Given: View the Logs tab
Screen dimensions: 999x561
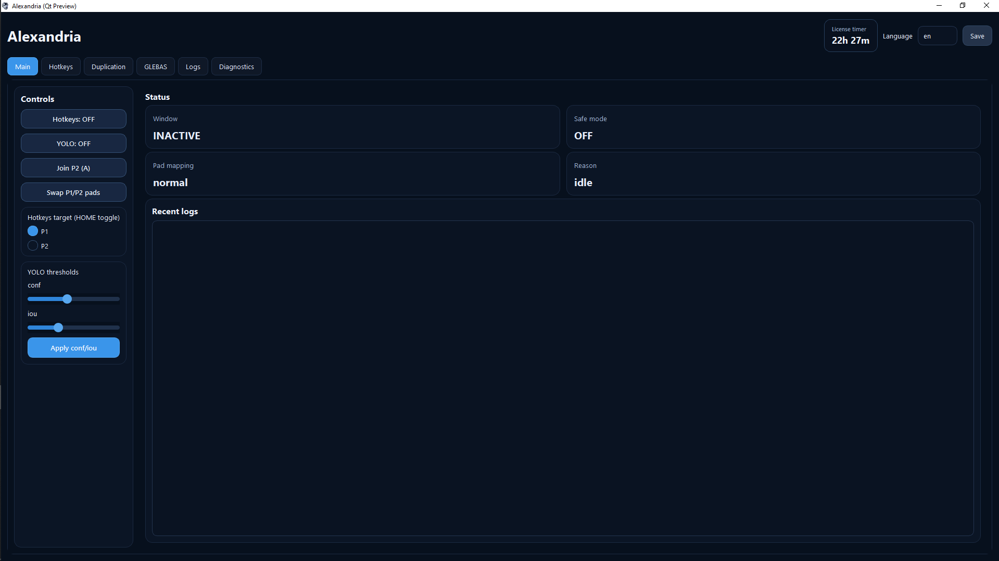Looking at the screenshot, I should 193,67.
